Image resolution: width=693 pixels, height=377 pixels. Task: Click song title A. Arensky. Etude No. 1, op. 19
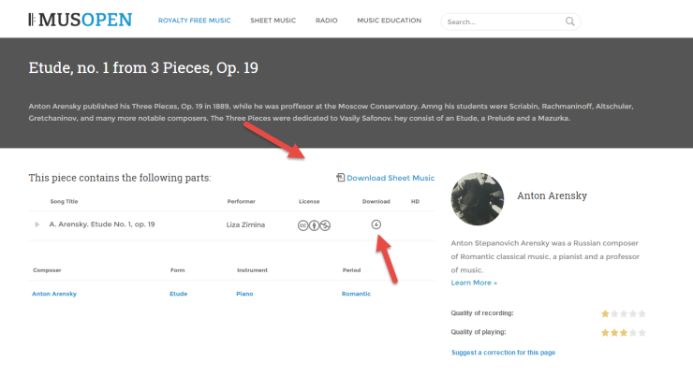[102, 225]
